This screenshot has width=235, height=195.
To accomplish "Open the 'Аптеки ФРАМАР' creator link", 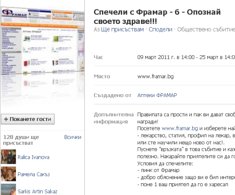I will (157, 95).
